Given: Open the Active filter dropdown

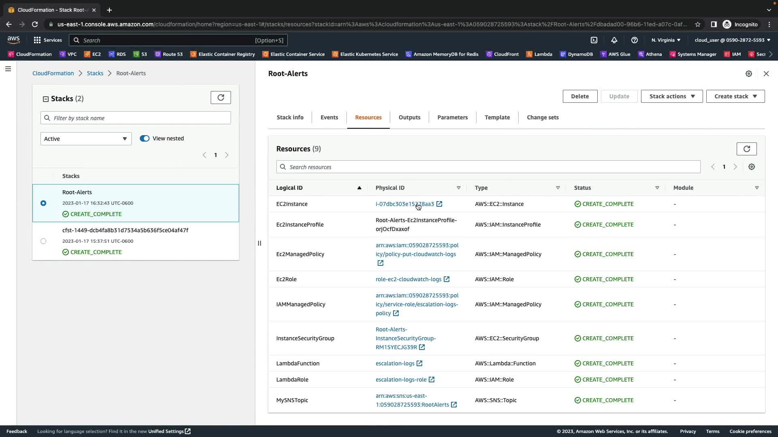Looking at the screenshot, I should pyautogui.click(x=86, y=139).
